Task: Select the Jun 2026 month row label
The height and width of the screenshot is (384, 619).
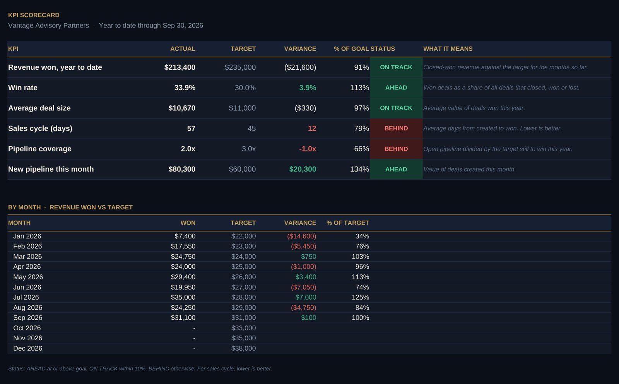Action: tap(27, 287)
